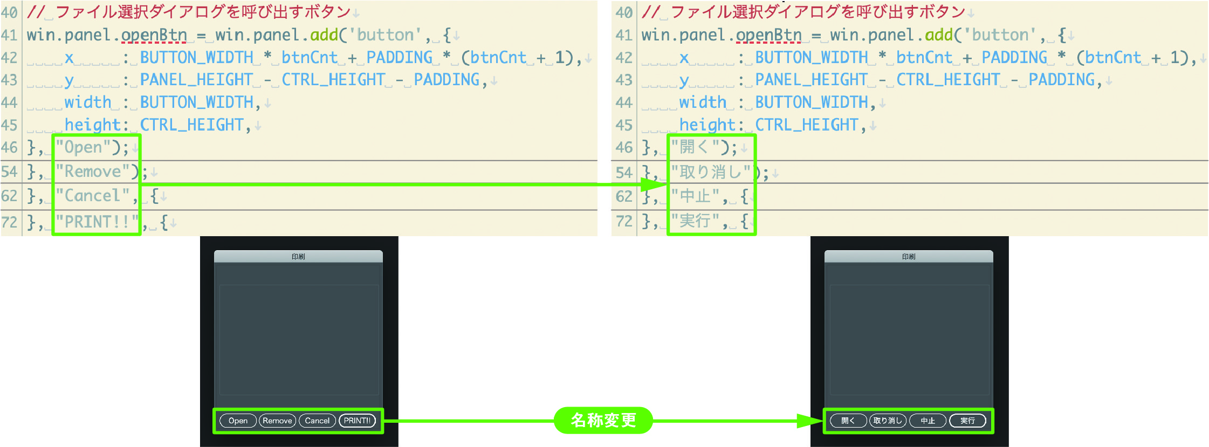
Task: Click the 中止 button
Action: coord(928,421)
